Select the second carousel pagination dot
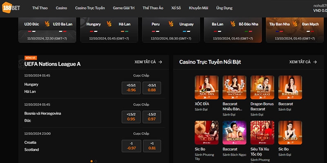 tap(96, 161)
